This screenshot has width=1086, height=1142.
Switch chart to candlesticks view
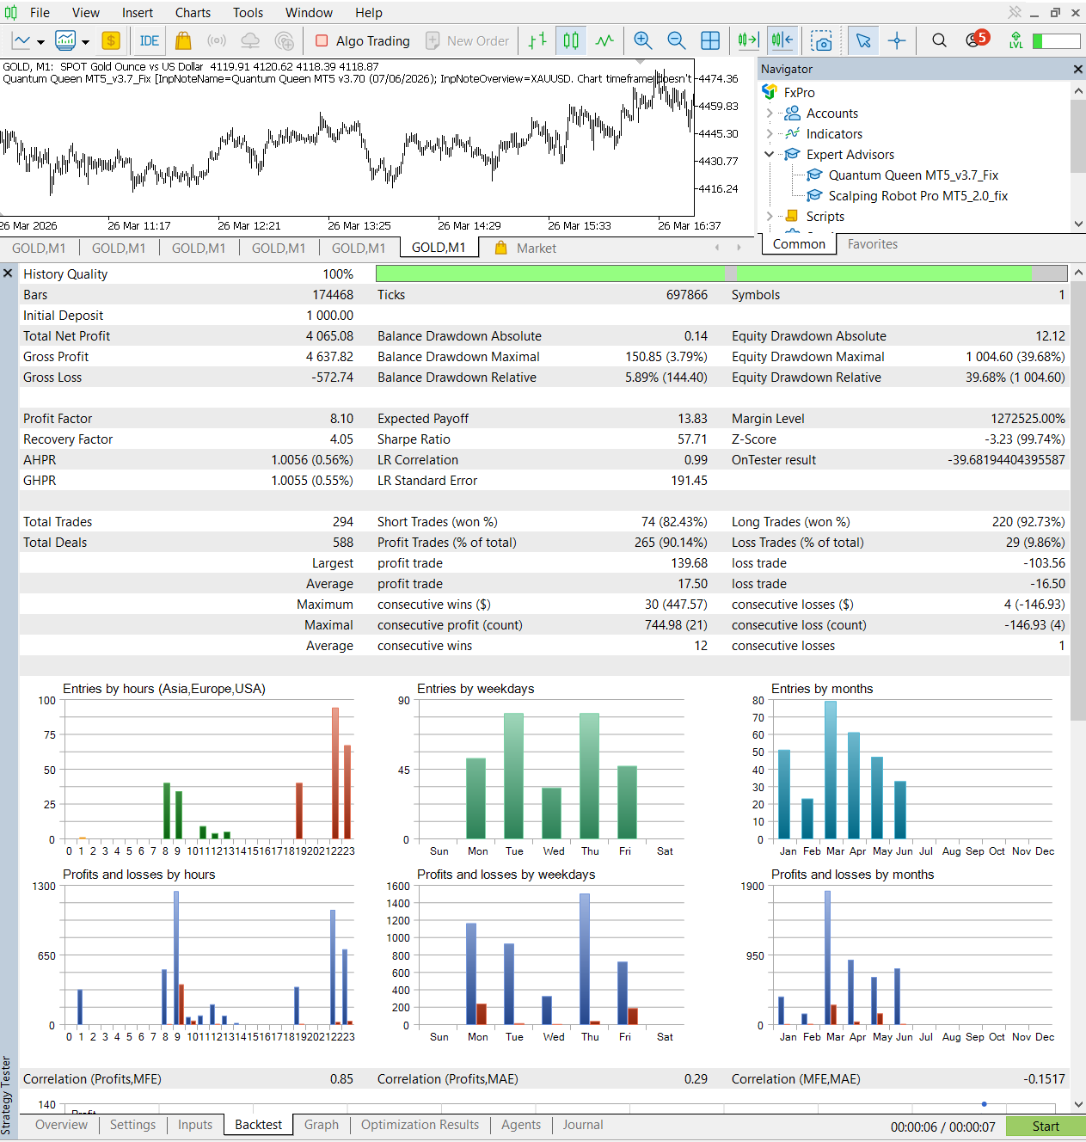[x=571, y=40]
